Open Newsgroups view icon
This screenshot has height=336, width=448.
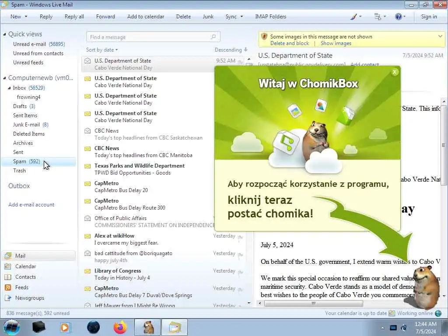(x=8, y=298)
